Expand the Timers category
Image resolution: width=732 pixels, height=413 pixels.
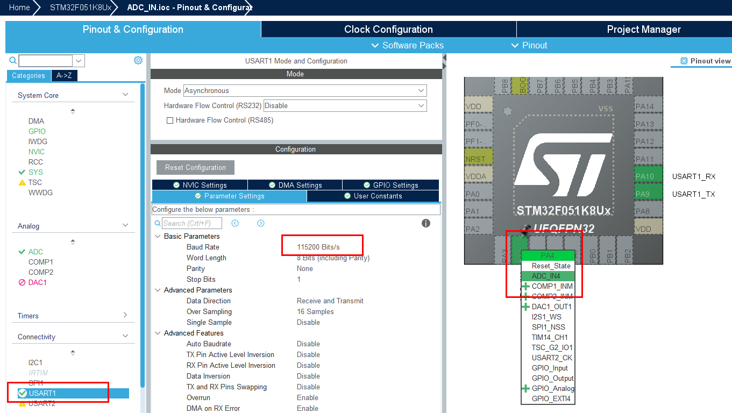point(125,315)
